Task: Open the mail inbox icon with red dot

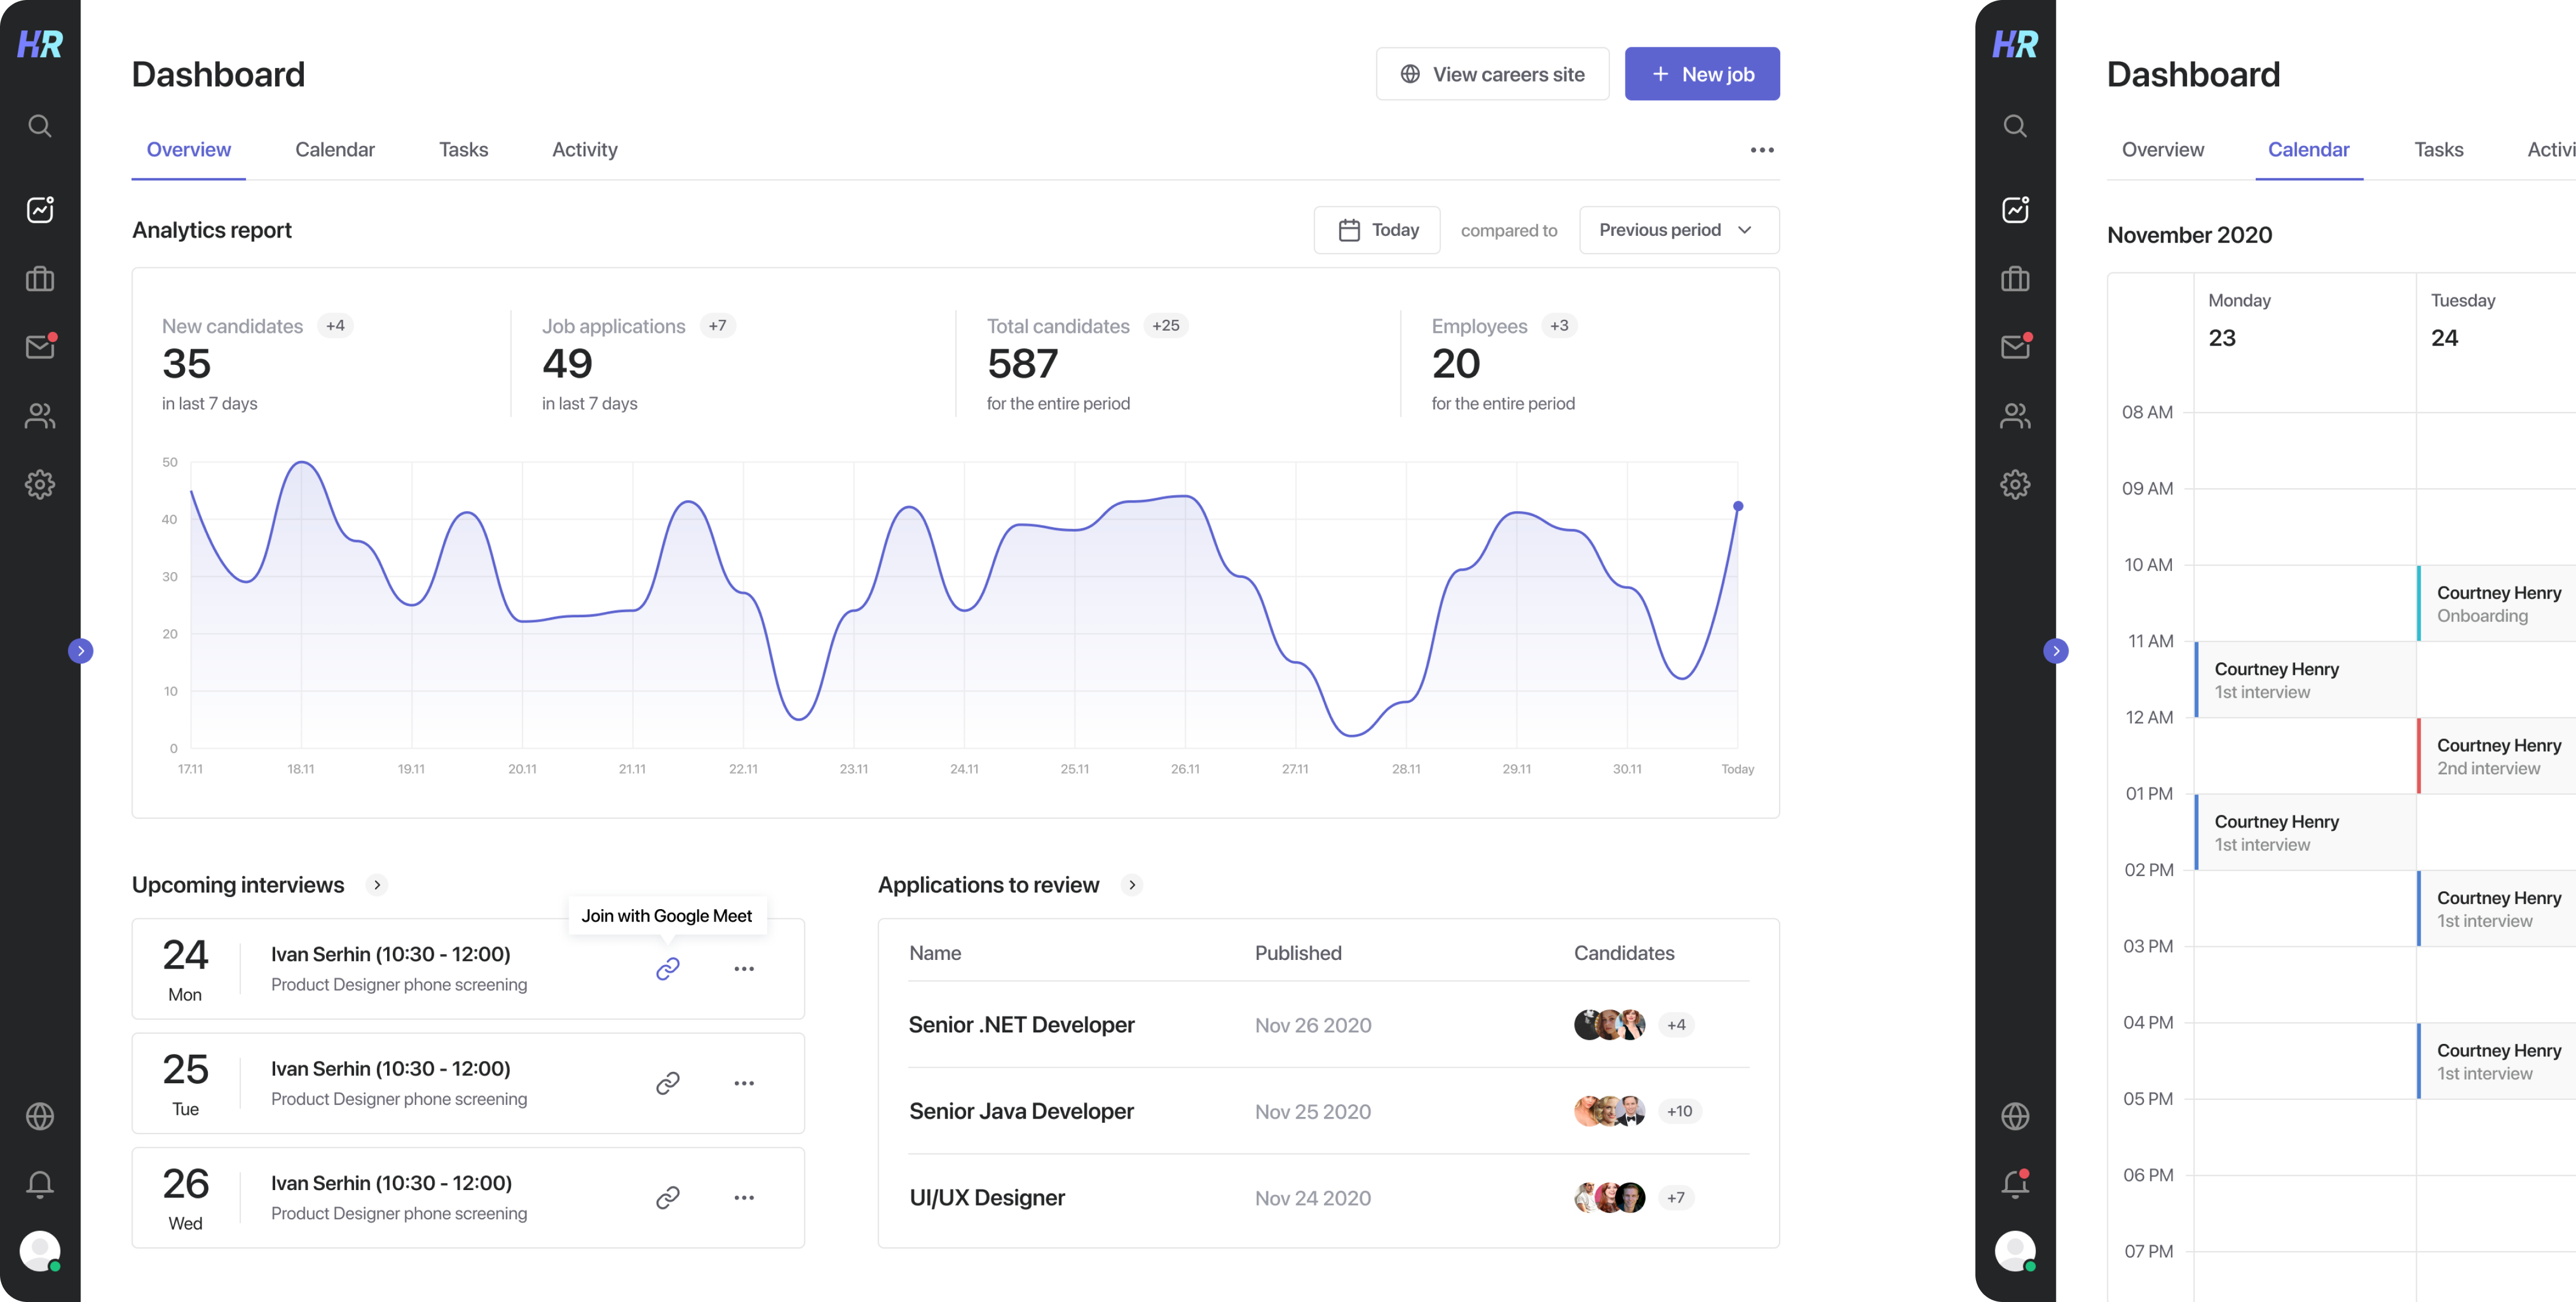Action: (40, 347)
